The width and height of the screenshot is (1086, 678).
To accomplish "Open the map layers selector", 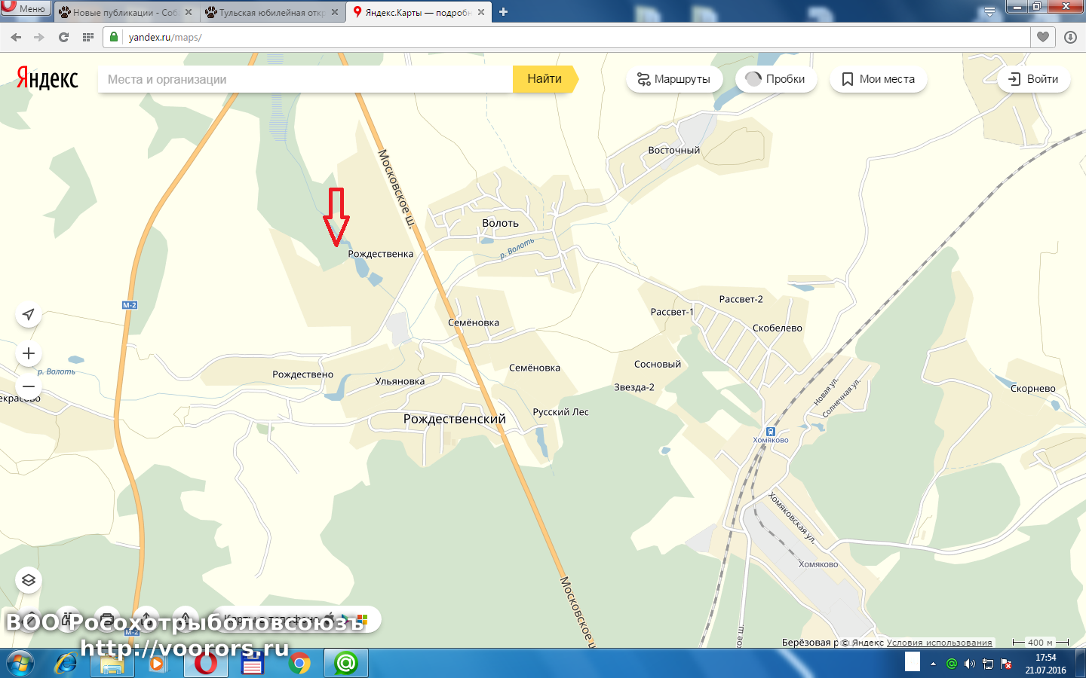I will 29,580.
